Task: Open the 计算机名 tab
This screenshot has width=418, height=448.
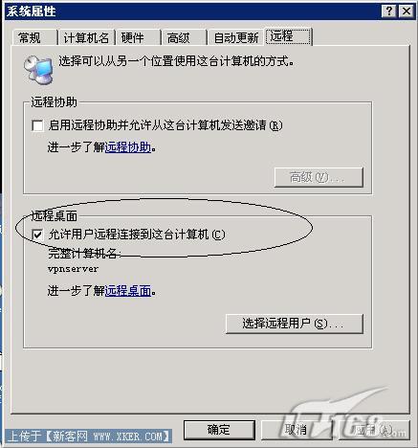Action: 86,37
